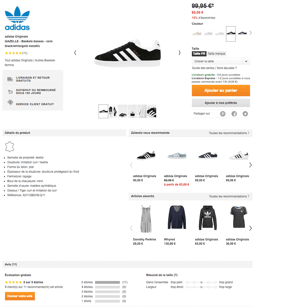The height and width of the screenshot is (308, 281).
Task: Share product on Facebook
Action: 234,114
